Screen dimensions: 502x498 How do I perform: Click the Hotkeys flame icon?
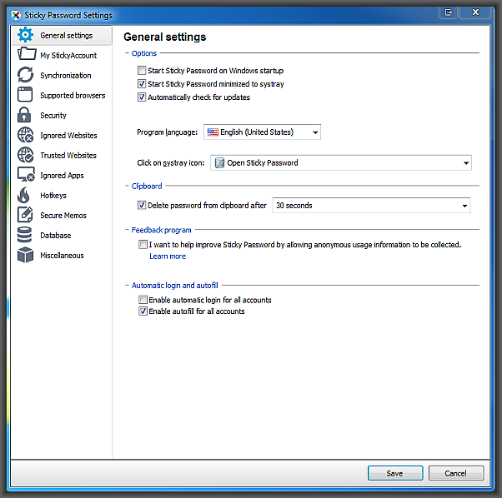(x=23, y=195)
